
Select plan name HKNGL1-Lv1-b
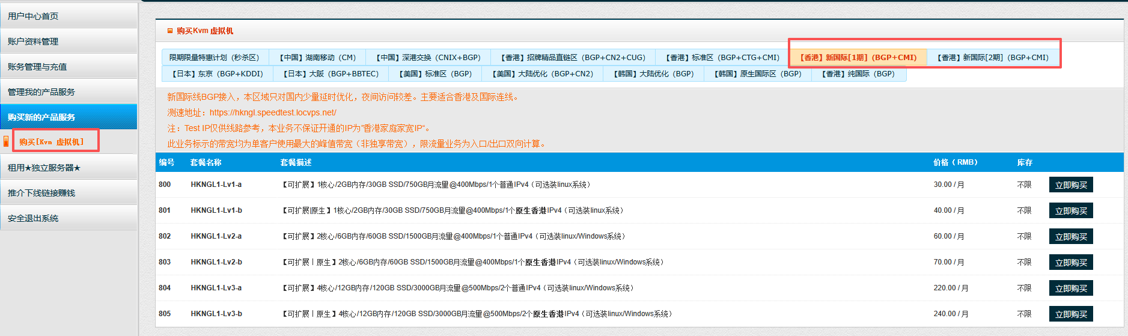216,210
